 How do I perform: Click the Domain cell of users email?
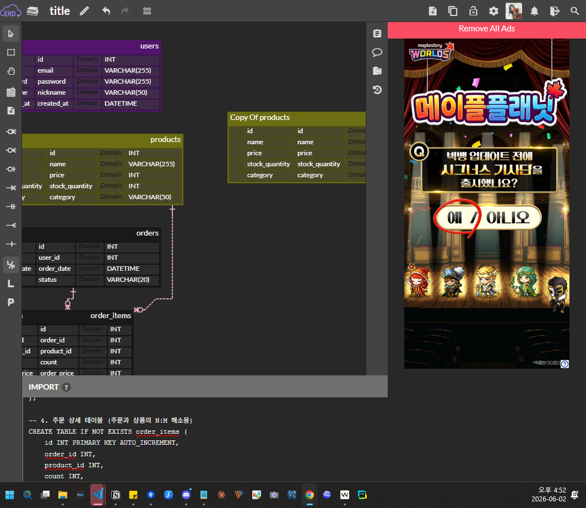click(87, 70)
